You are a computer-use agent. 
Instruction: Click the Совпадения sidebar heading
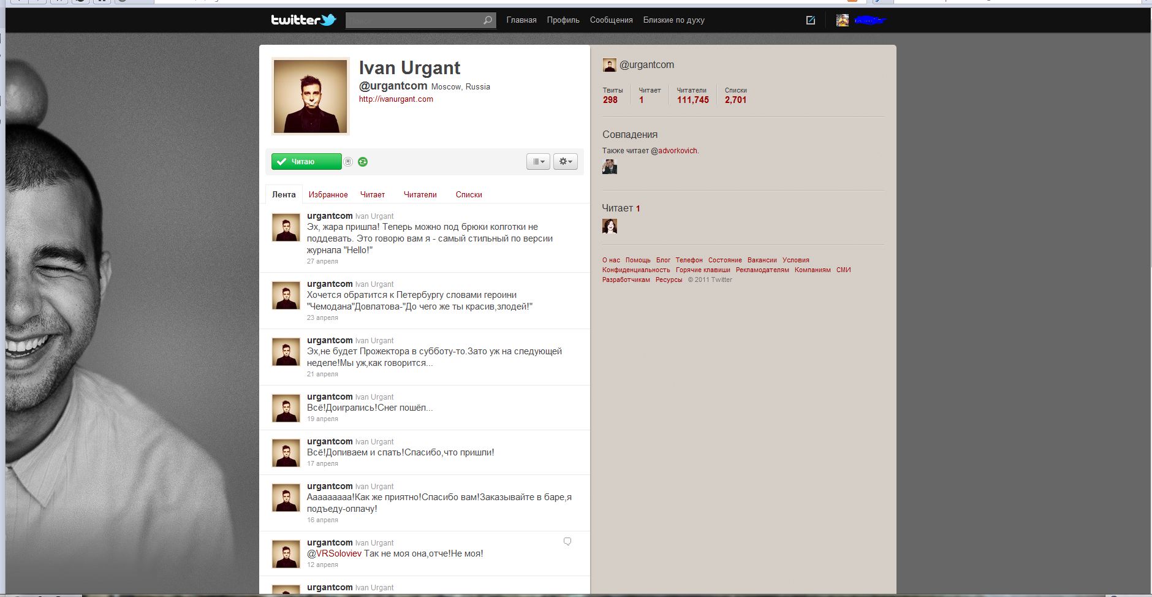(630, 134)
